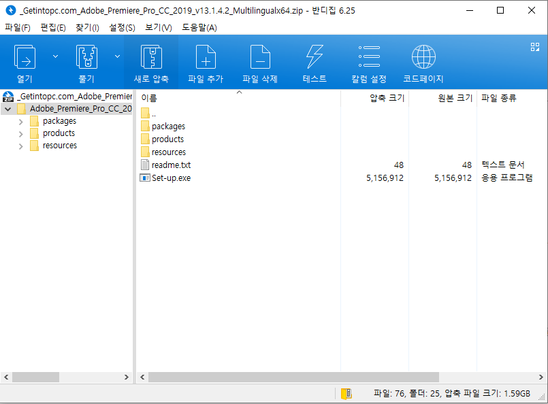The image size is (548, 404).
Task: Close the Bandizip window
Action: point(531,10)
